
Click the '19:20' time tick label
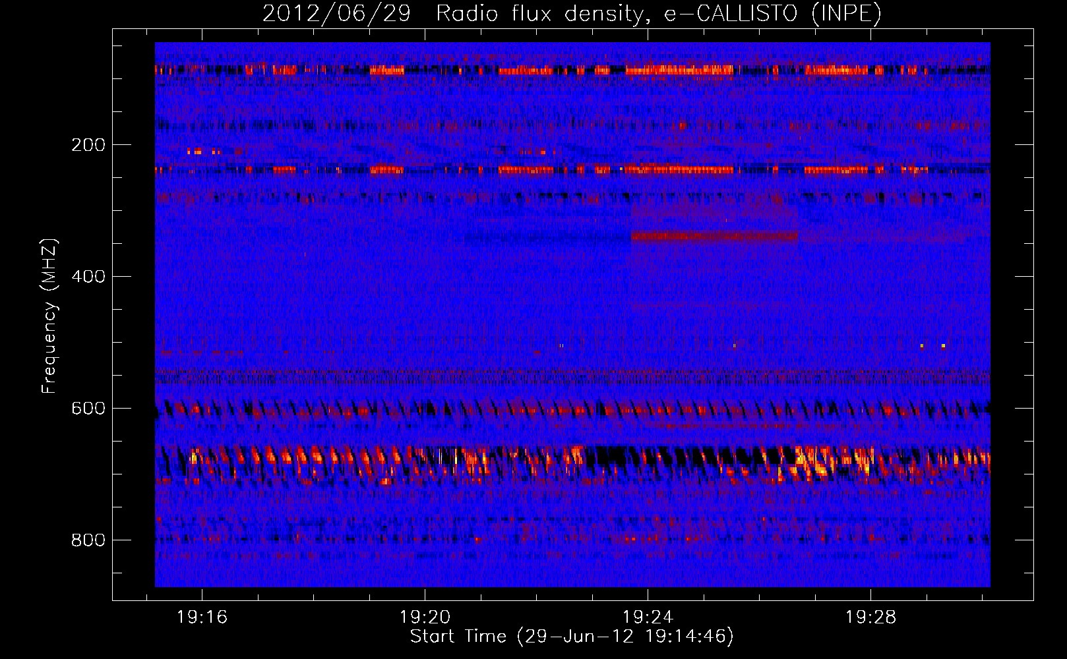[x=425, y=617]
